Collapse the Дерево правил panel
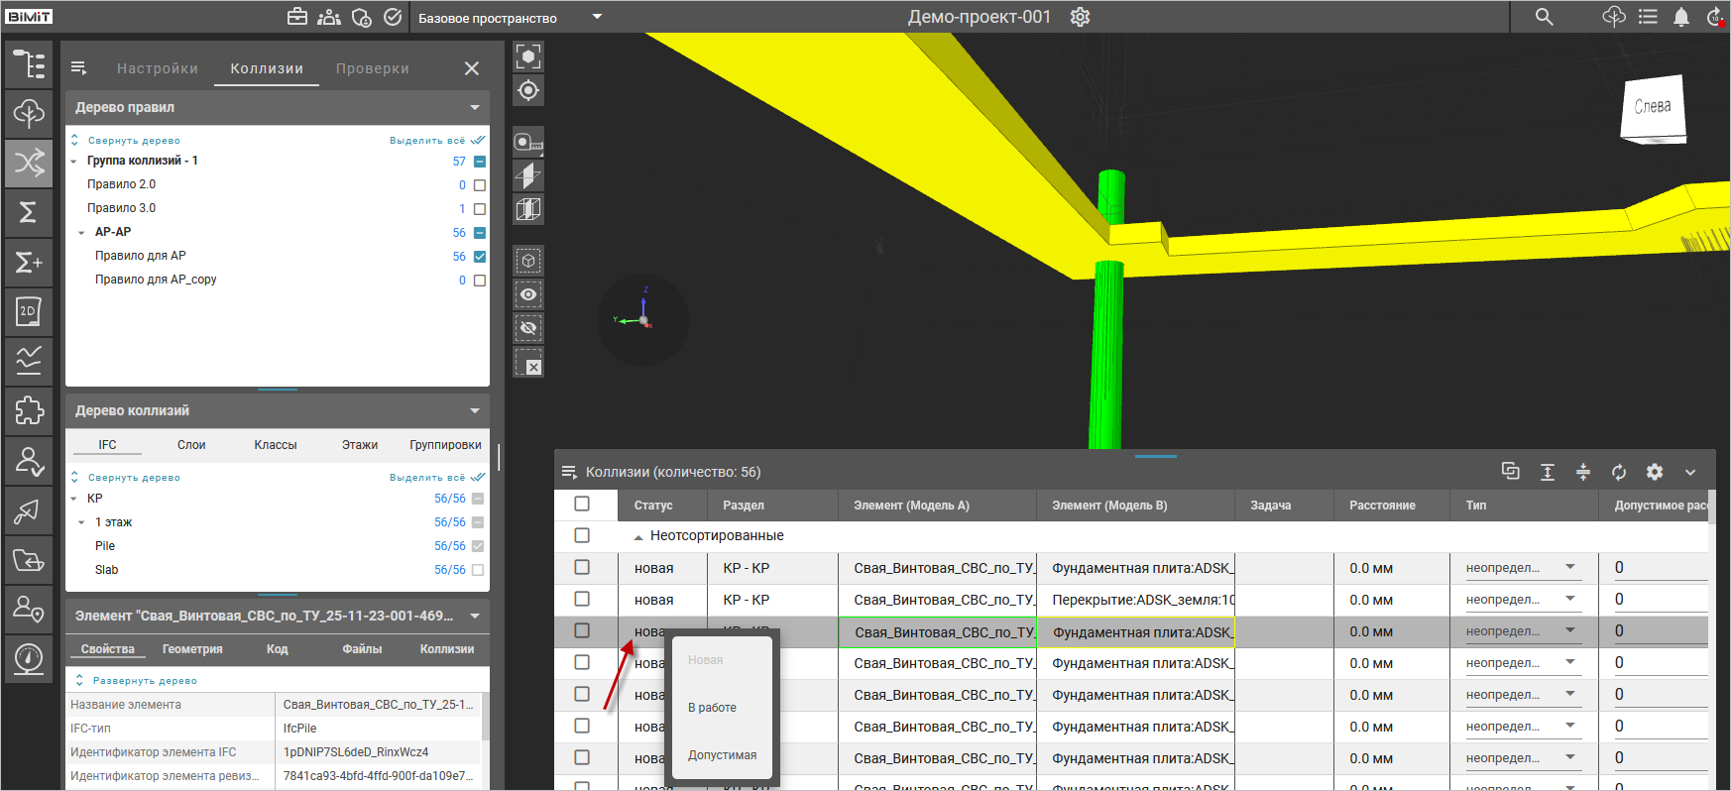Image resolution: width=1731 pixels, height=791 pixels. (x=475, y=107)
